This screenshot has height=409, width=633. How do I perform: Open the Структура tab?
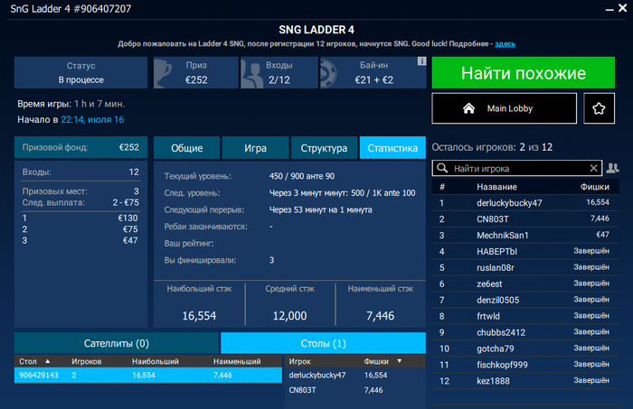324,148
